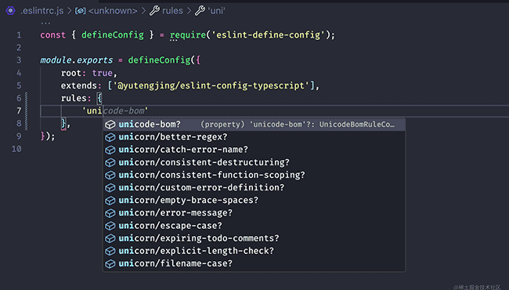Click property icon next to unicorn/custom-error-definition?

[x=110, y=188]
